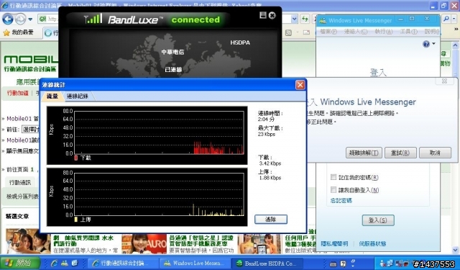Open 連絡人(C) menu in Messenger
Screen dimensions: 460x270
click(x=356, y=32)
